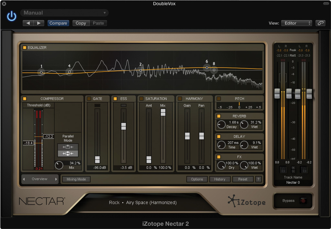Open help with the question mark button

click(258, 179)
